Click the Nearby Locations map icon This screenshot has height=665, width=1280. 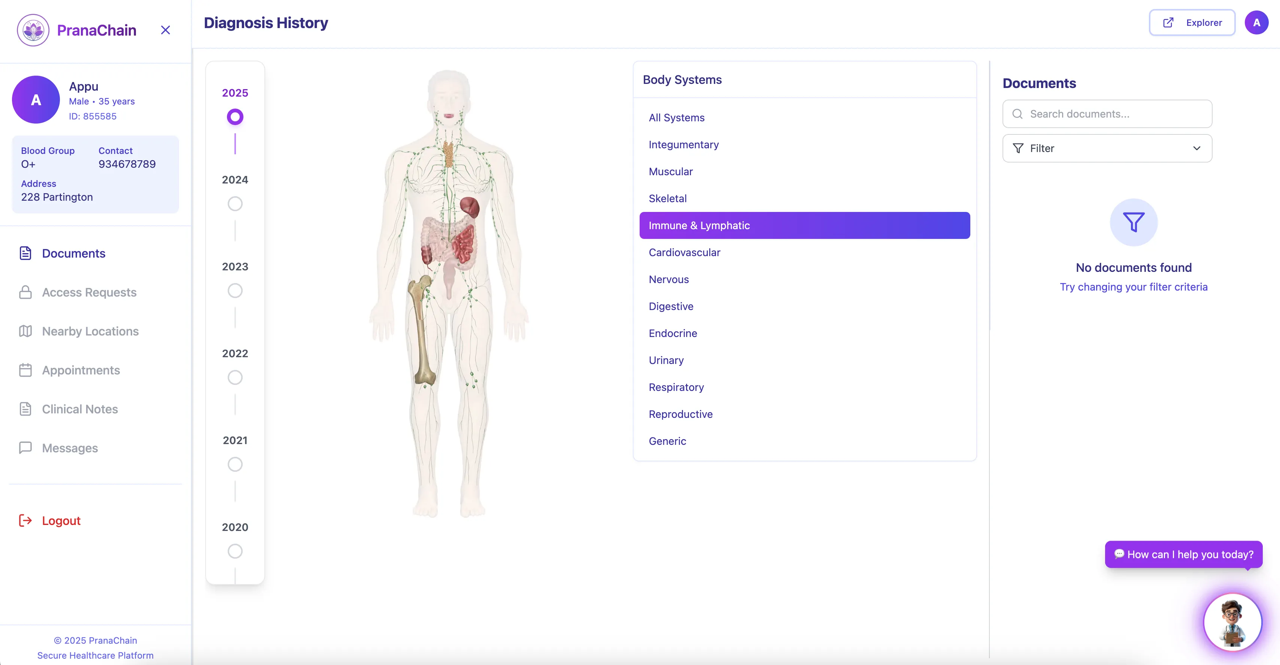coord(25,331)
